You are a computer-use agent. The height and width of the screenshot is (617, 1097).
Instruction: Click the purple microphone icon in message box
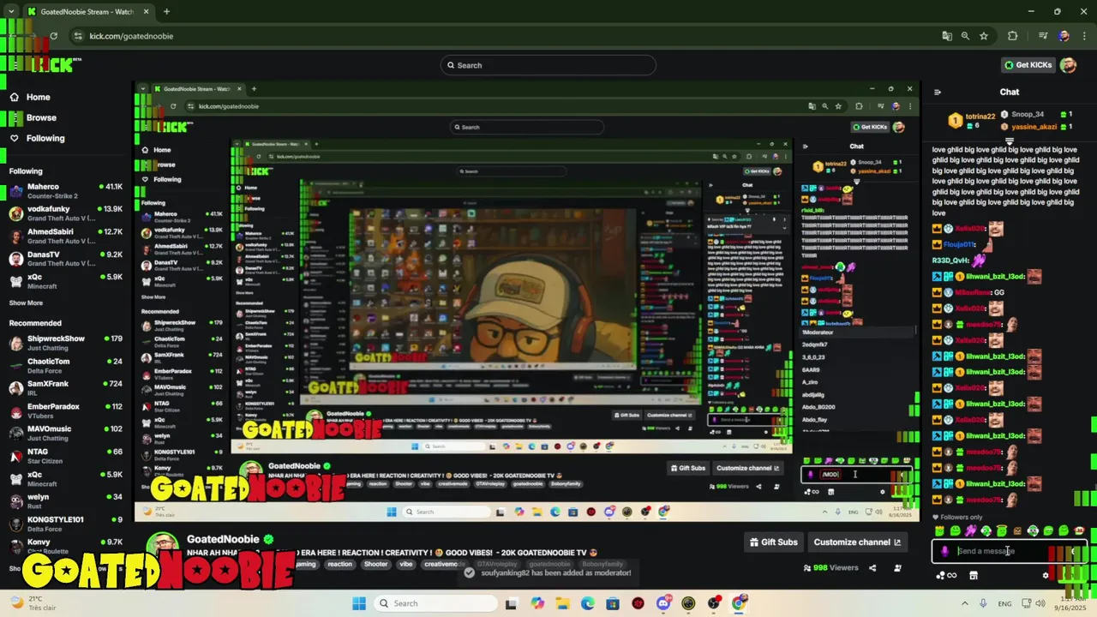click(944, 551)
